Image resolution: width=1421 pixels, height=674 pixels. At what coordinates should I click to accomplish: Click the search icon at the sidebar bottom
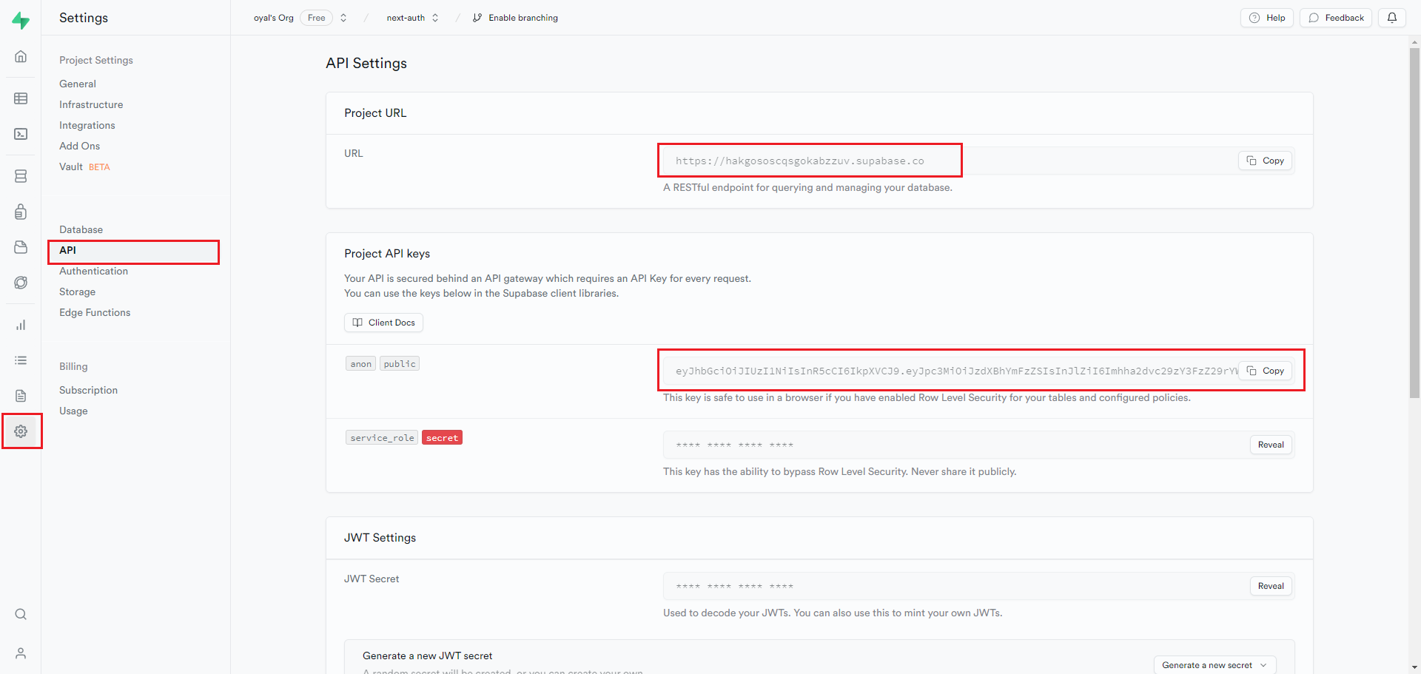[21, 614]
